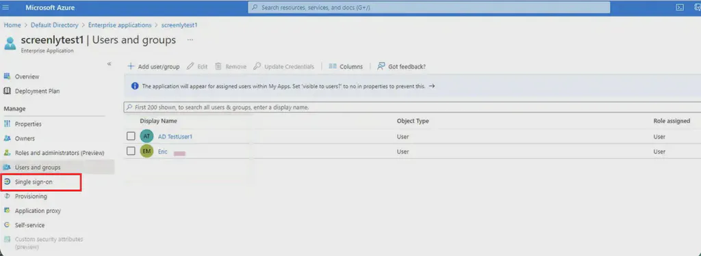Click the Edit pencil icon
Screen dimensions: 701x256
point(190,66)
